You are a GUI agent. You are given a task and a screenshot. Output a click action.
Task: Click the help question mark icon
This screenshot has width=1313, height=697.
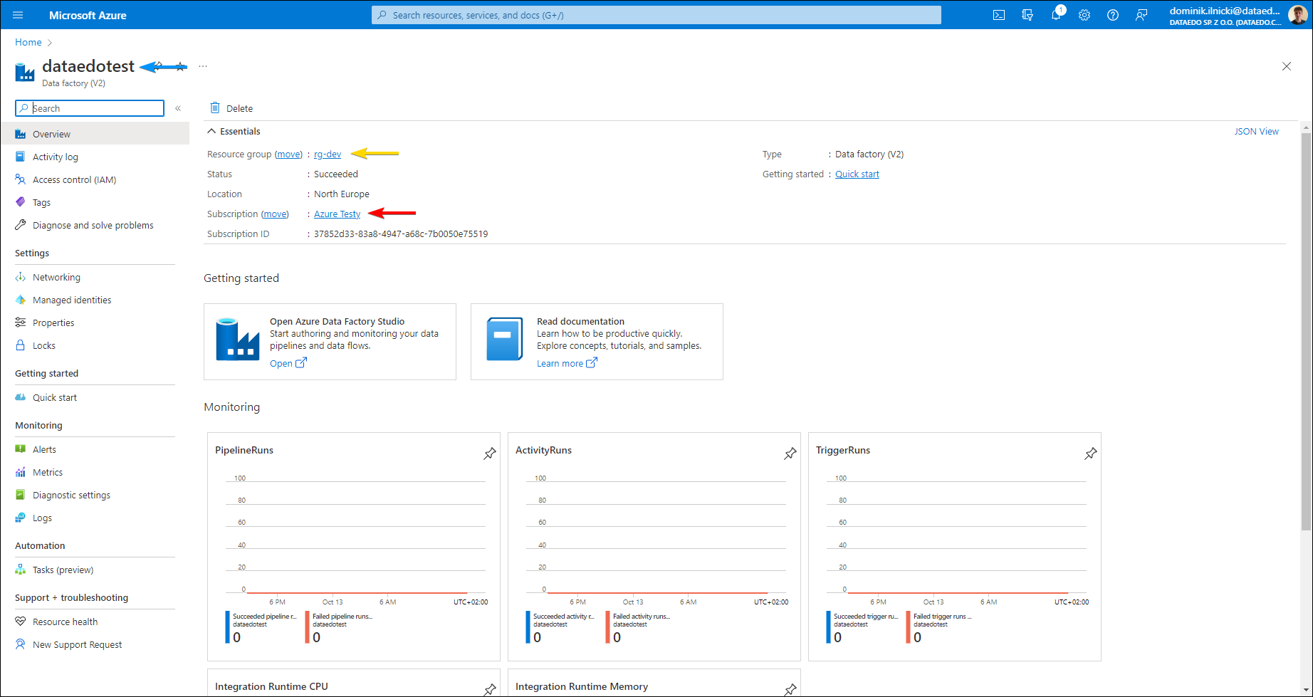click(1113, 15)
